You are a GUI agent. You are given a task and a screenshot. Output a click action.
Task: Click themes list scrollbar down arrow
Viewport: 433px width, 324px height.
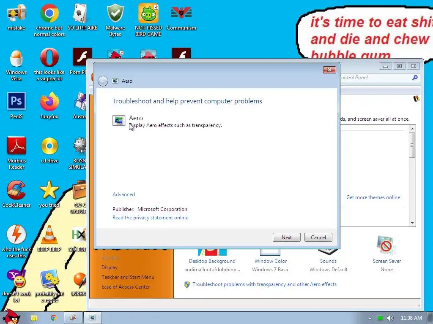click(412, 223)
